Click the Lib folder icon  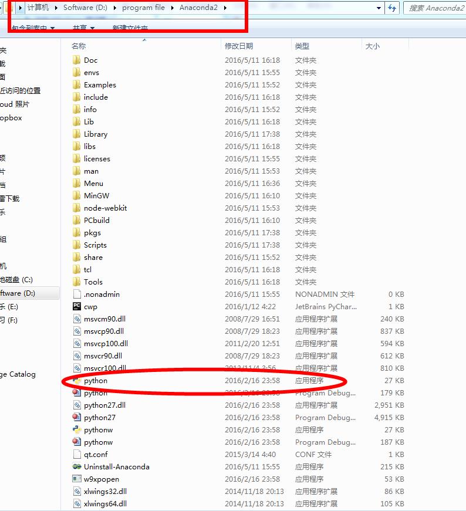tap(77, 121)
